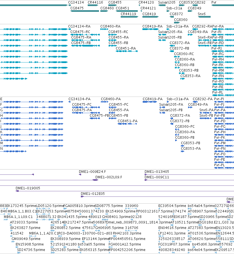Click the CG8451-PA protein label

pos(128,121)
